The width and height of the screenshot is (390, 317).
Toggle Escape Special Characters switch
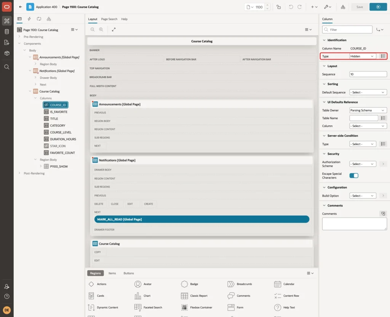354,175
